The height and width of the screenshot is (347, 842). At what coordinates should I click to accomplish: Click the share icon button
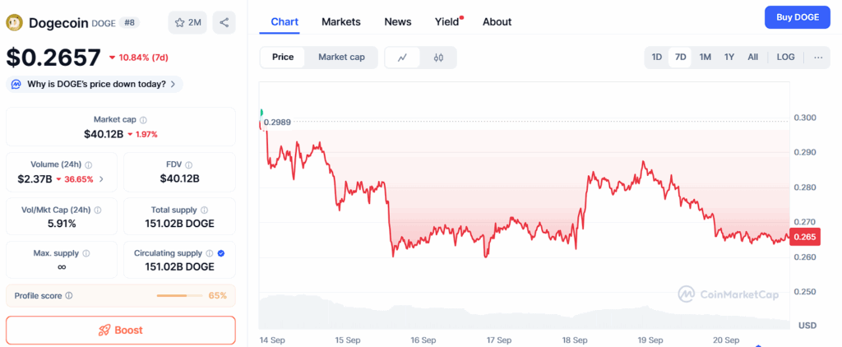[224, 22]
